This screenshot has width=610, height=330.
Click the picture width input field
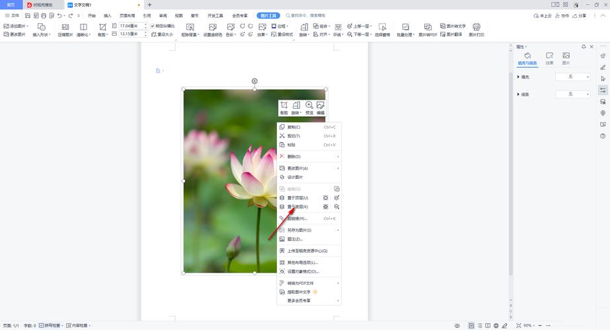131,34
